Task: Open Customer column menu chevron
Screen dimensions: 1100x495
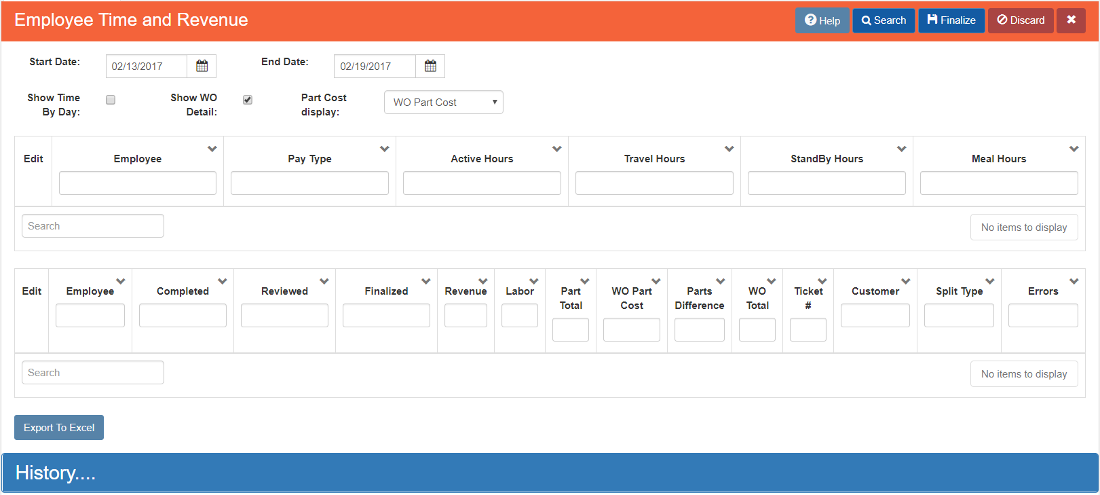Action: [906, 281]
